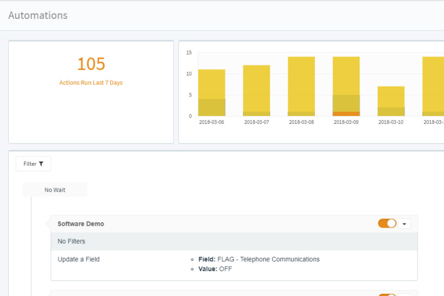Select the Update a Field action
444x296 pixels.
click(78, 259)
